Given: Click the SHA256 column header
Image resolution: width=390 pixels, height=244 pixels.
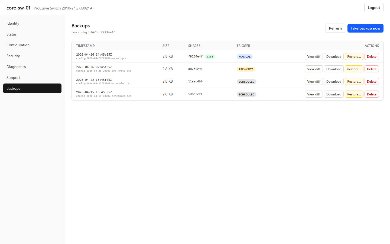Looking at the screenshot, I should click(194, 46).
